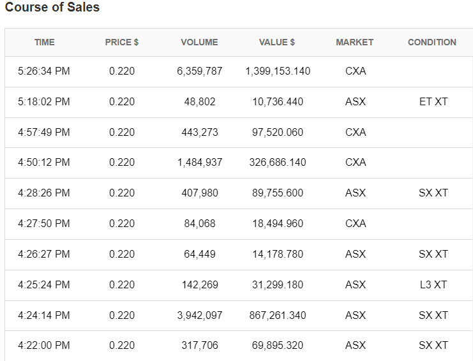Click the ET XT condition cell
Viewport: 473px width, 361px height.
433,101
